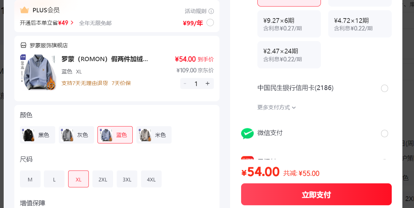This screenshot has height=208, width=414.
Task: Click the red arrow beside 立省¥49
Action: [x=72, y=23]
